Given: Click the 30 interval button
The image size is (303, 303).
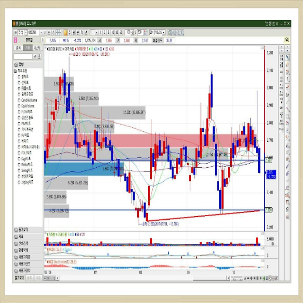Looking at the screenshot, I should point(117,33).
